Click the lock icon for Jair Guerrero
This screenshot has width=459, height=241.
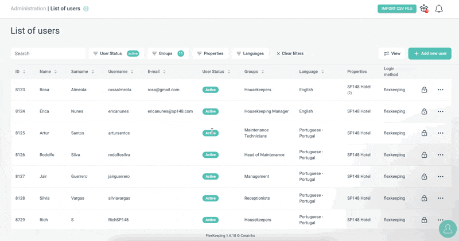tap(424, 177)
